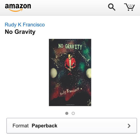Expand the Format Paperback selector
The width and height of the screenshot is (140, 140).
coord(72,126)
